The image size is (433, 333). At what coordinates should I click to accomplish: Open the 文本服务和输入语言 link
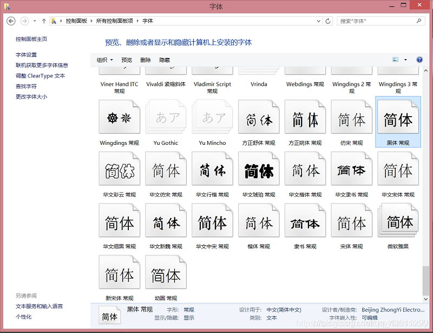pos(39,306)
